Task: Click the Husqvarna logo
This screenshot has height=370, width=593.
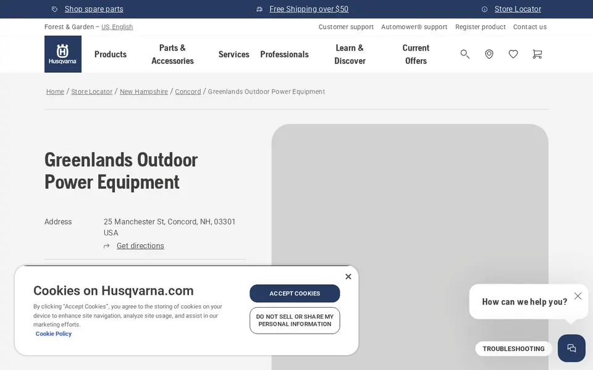Action: click(63, 54)
